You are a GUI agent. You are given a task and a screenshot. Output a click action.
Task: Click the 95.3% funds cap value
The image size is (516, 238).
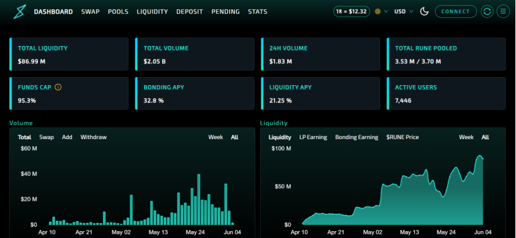coord(27,101)
